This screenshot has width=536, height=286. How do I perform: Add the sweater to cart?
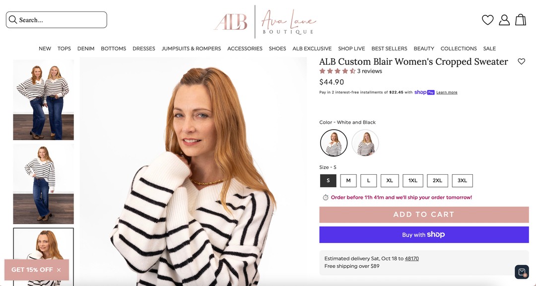tap(424, 214)
